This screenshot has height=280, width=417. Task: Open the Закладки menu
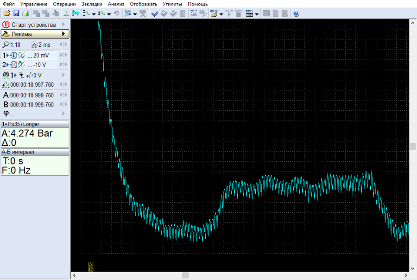[92, 4]
